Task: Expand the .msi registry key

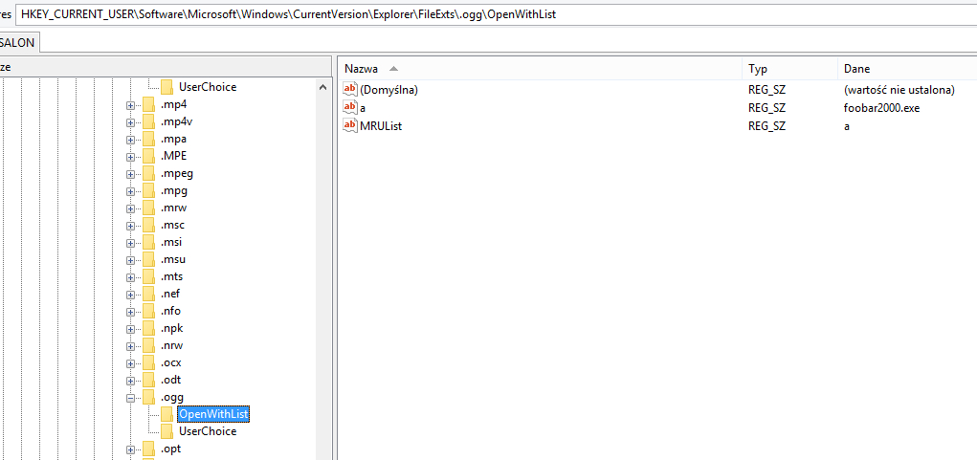Action: point(130,243)
